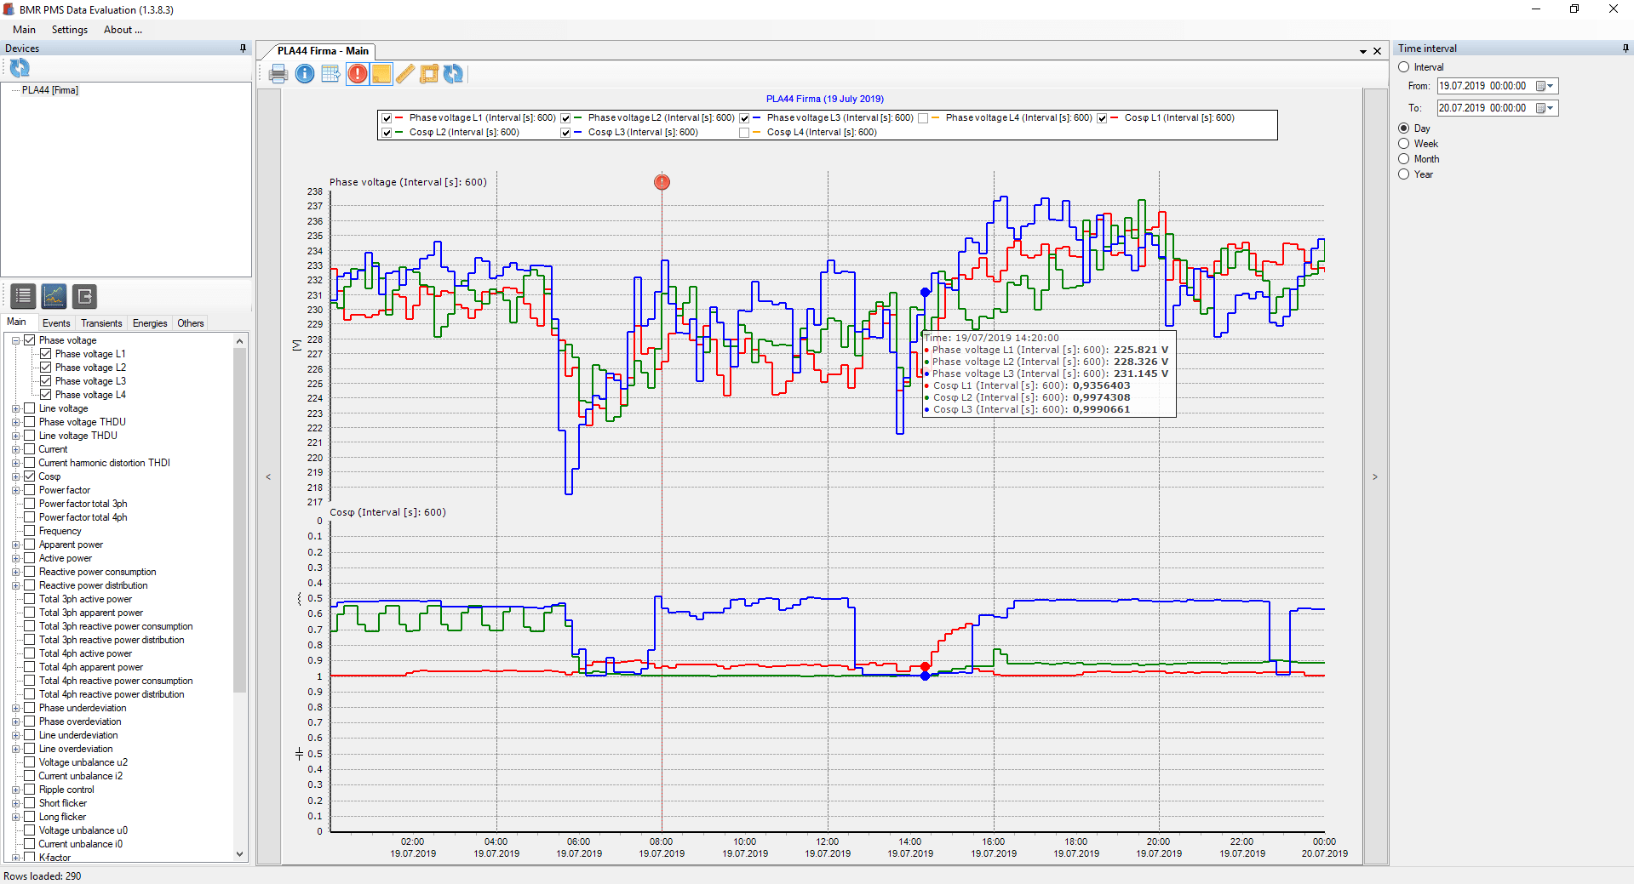Open the document tab list dropdown arrow

pos(1363,52)
